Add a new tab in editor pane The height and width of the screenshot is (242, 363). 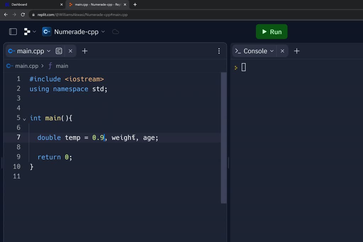(85, 51)
